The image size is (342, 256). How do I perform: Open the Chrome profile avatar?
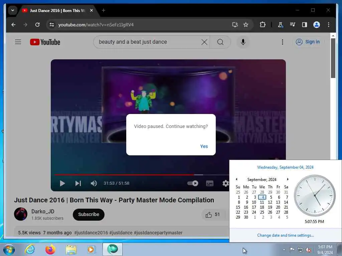[x=317, y=25]
